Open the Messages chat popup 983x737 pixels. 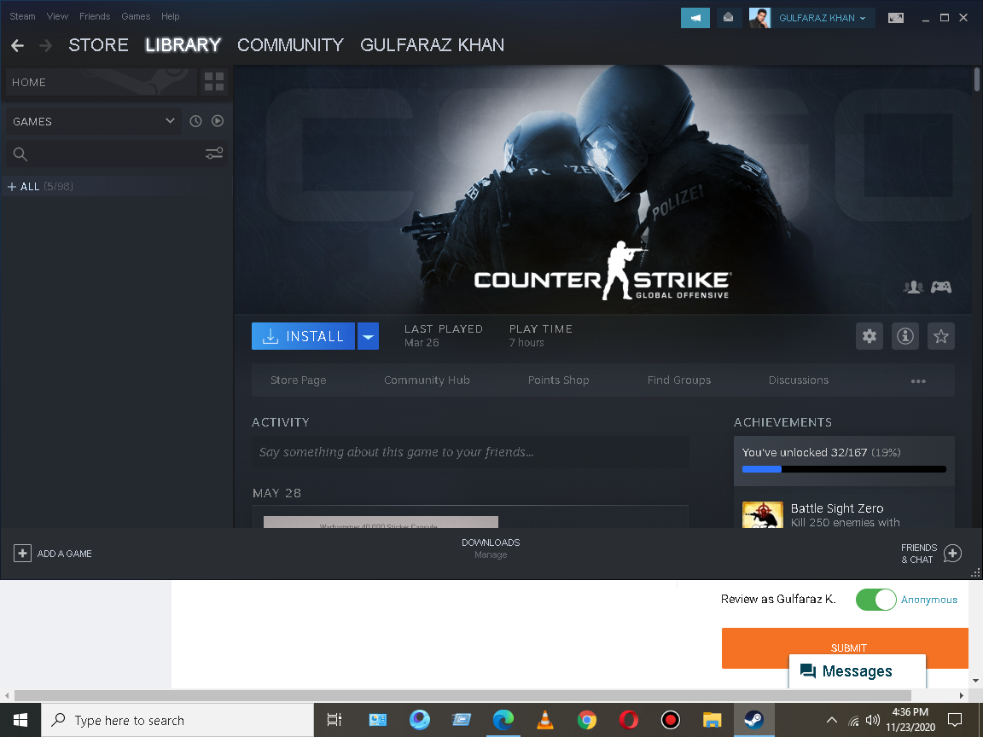(857, 671)
